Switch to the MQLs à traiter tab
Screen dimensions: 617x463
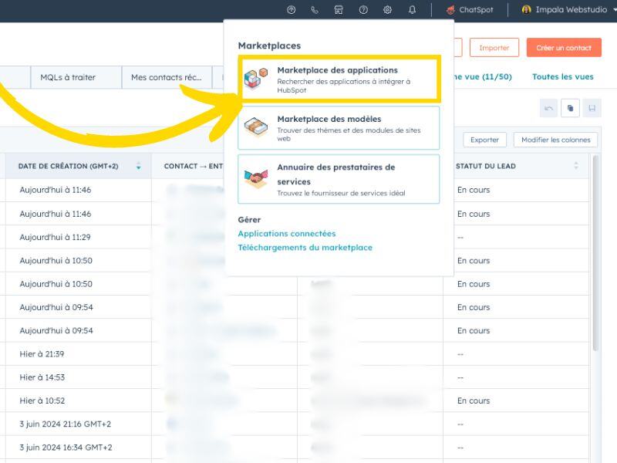[76, 77]
